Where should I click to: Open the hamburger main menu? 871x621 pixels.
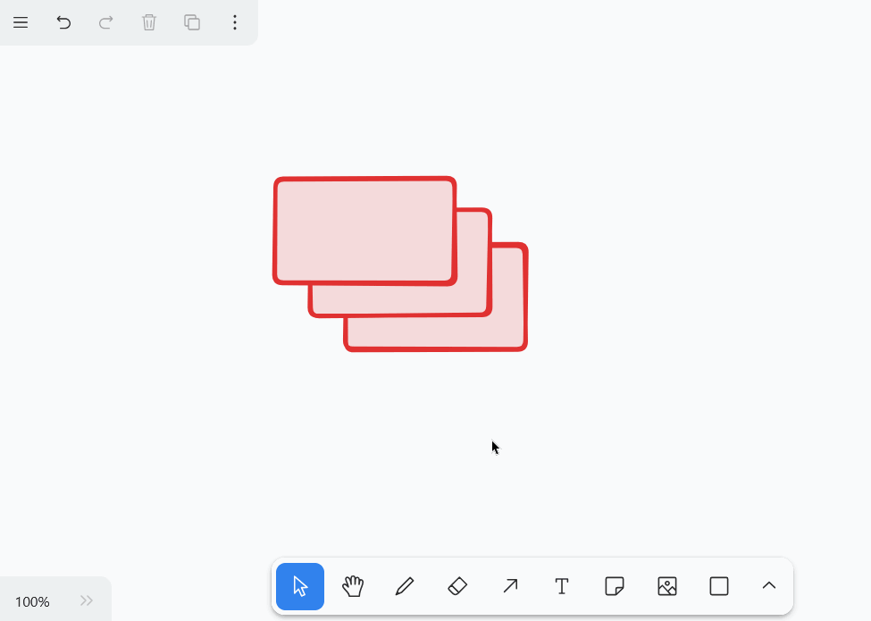pos(21,22)
